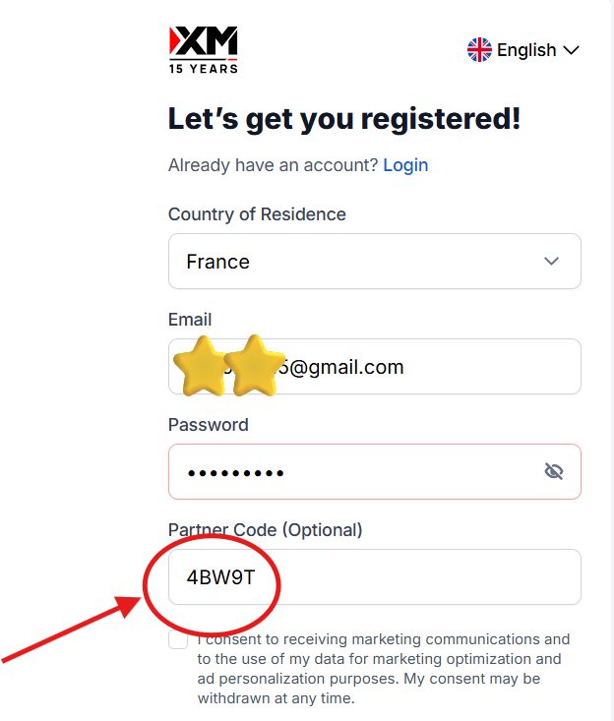Click the right gold star sticker
The height and width of the screenshot is (721, 614).
(254, 366)
